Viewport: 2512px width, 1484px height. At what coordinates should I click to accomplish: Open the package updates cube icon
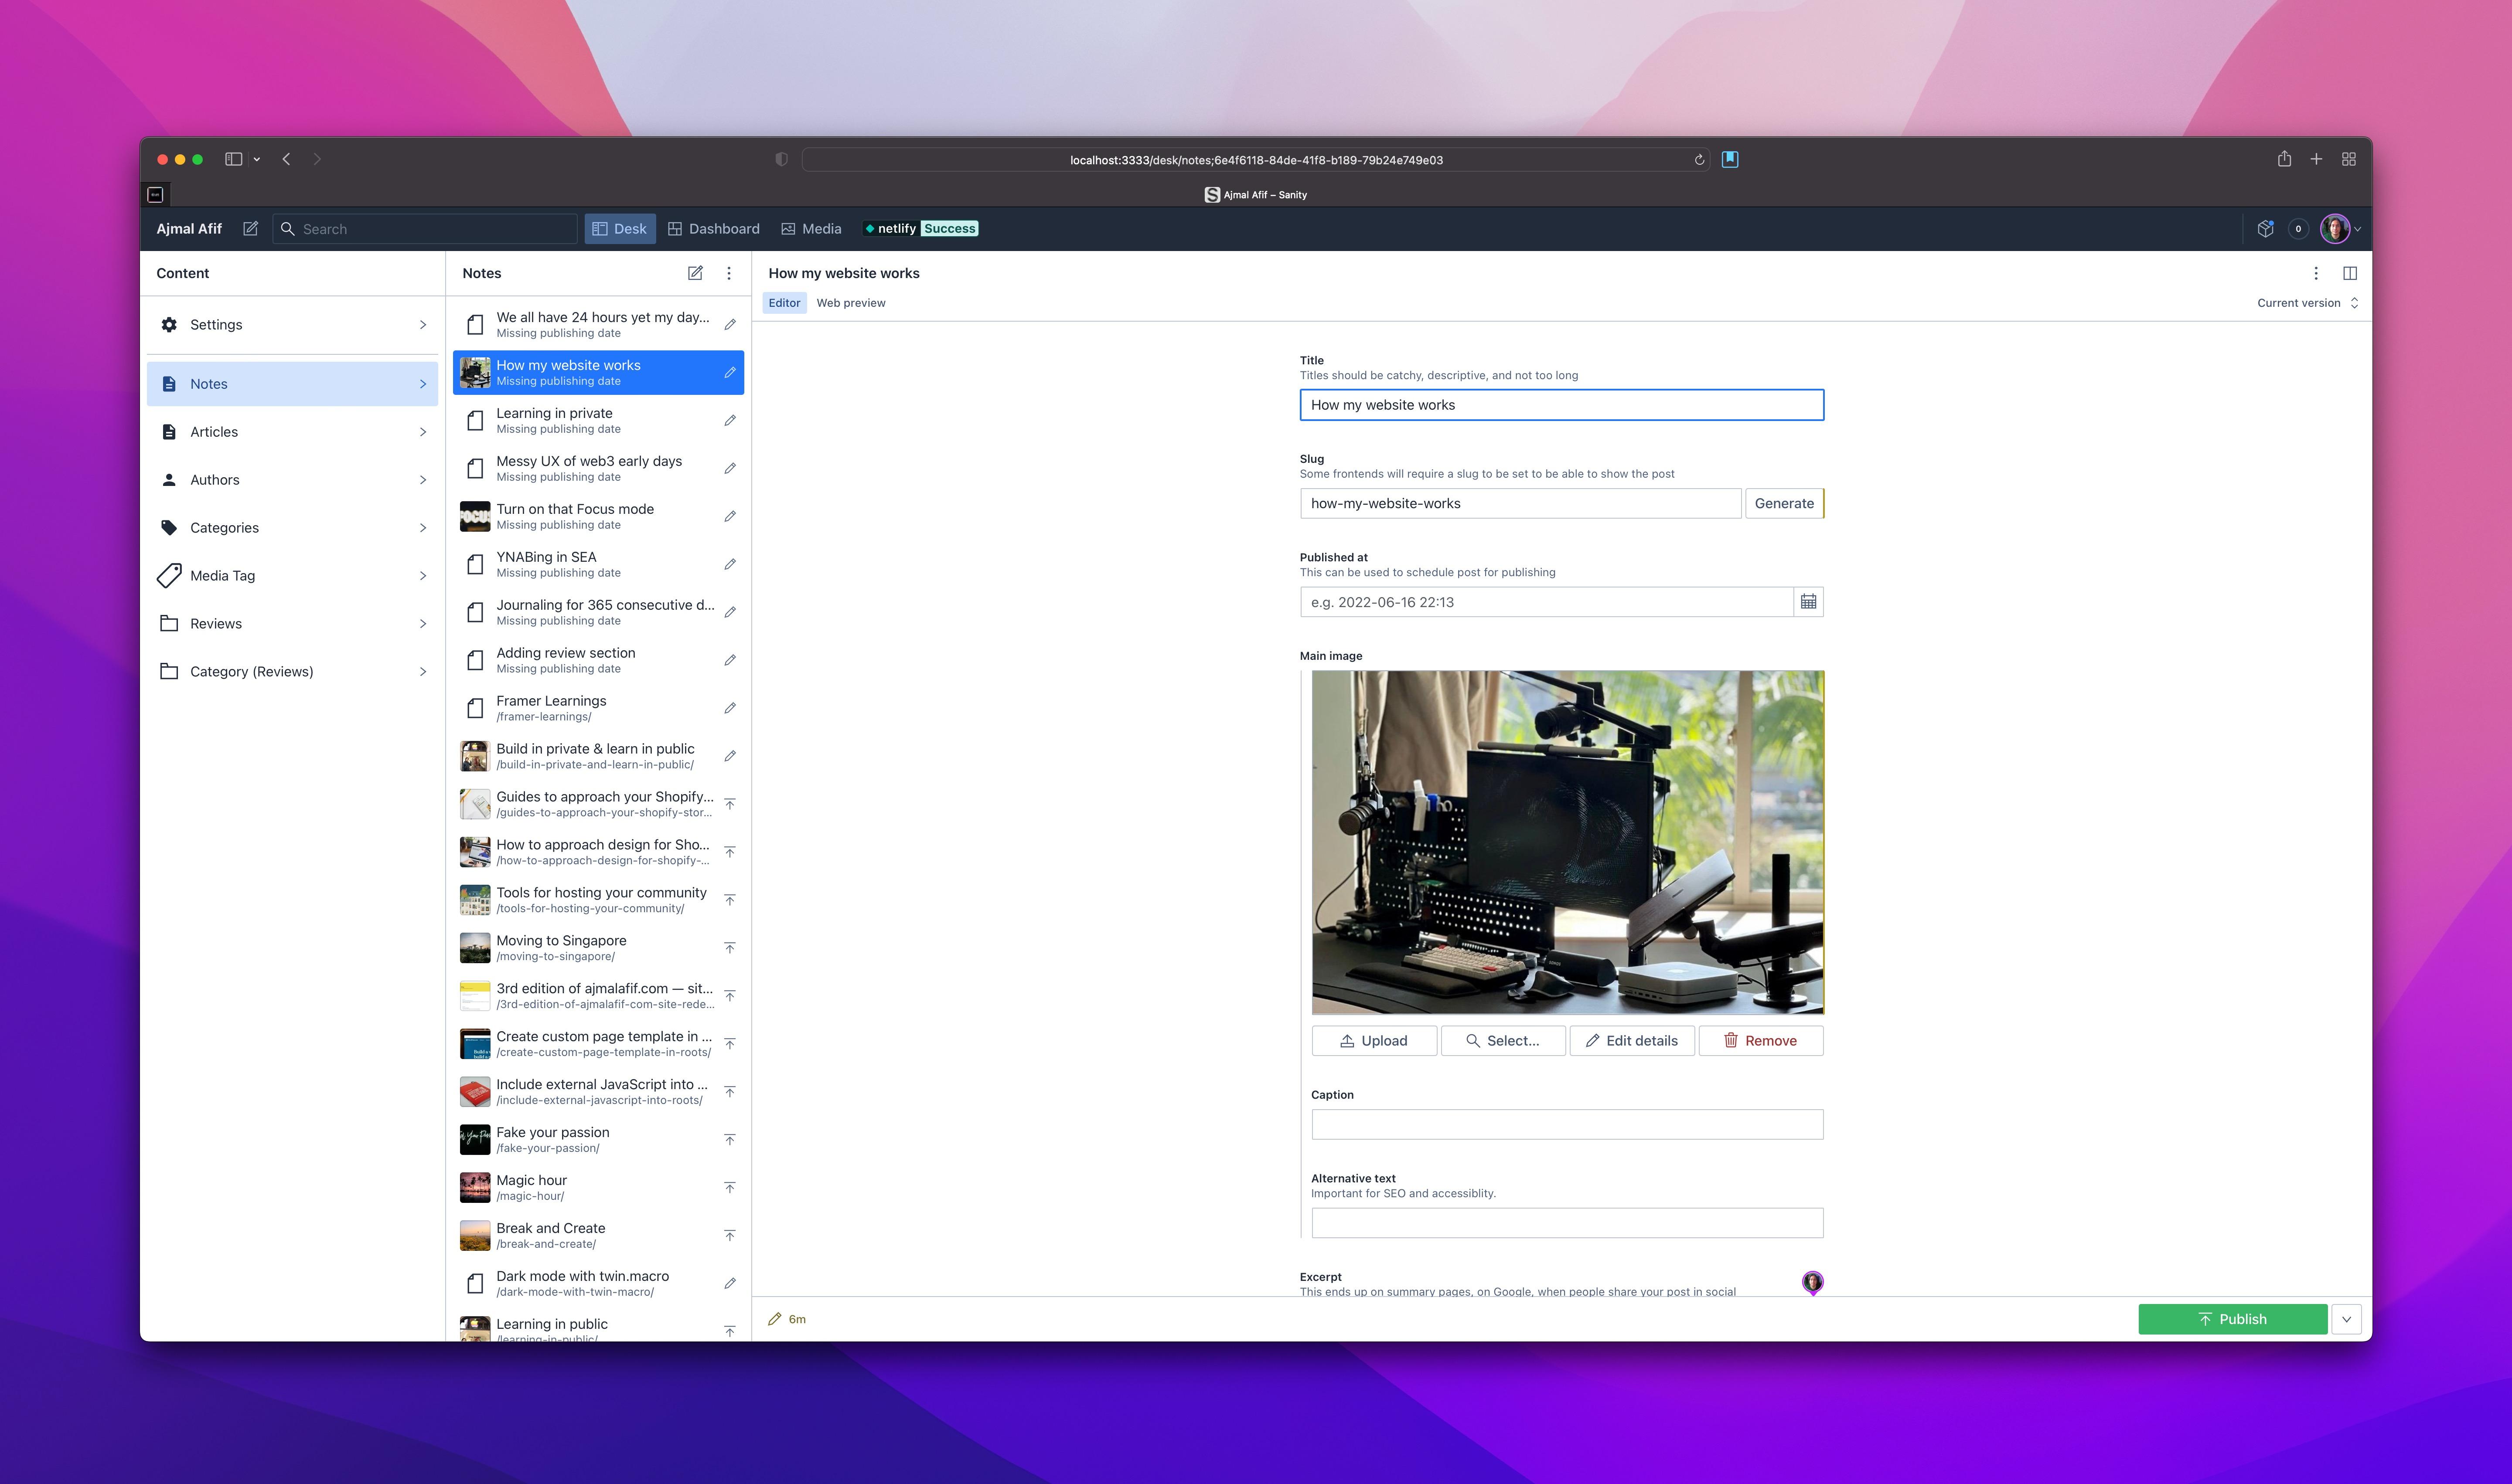click(x=2265, y=229)
